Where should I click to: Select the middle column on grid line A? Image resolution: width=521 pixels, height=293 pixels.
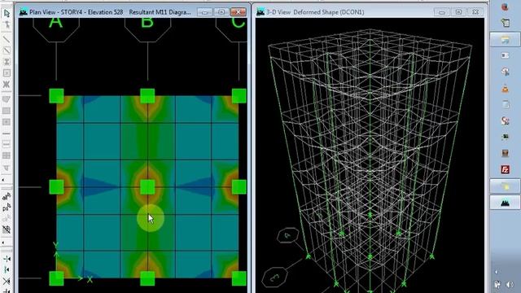tap(56, 187)
